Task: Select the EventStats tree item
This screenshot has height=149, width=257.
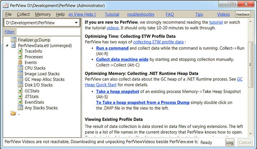Action: coord(34,102)
